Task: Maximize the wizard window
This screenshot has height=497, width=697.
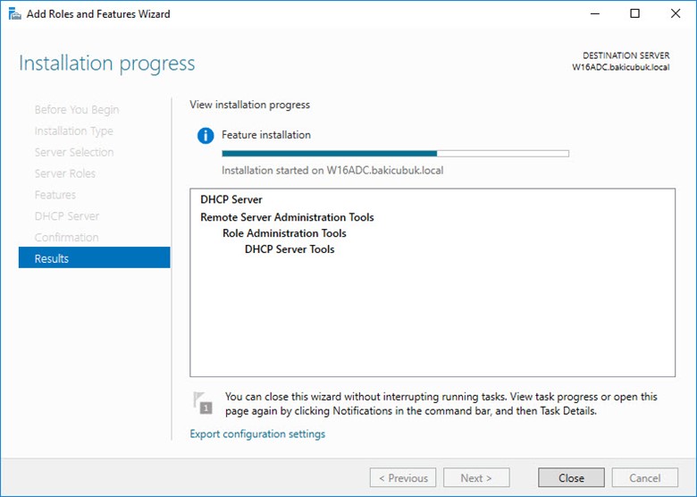Action: pos(634,14)
